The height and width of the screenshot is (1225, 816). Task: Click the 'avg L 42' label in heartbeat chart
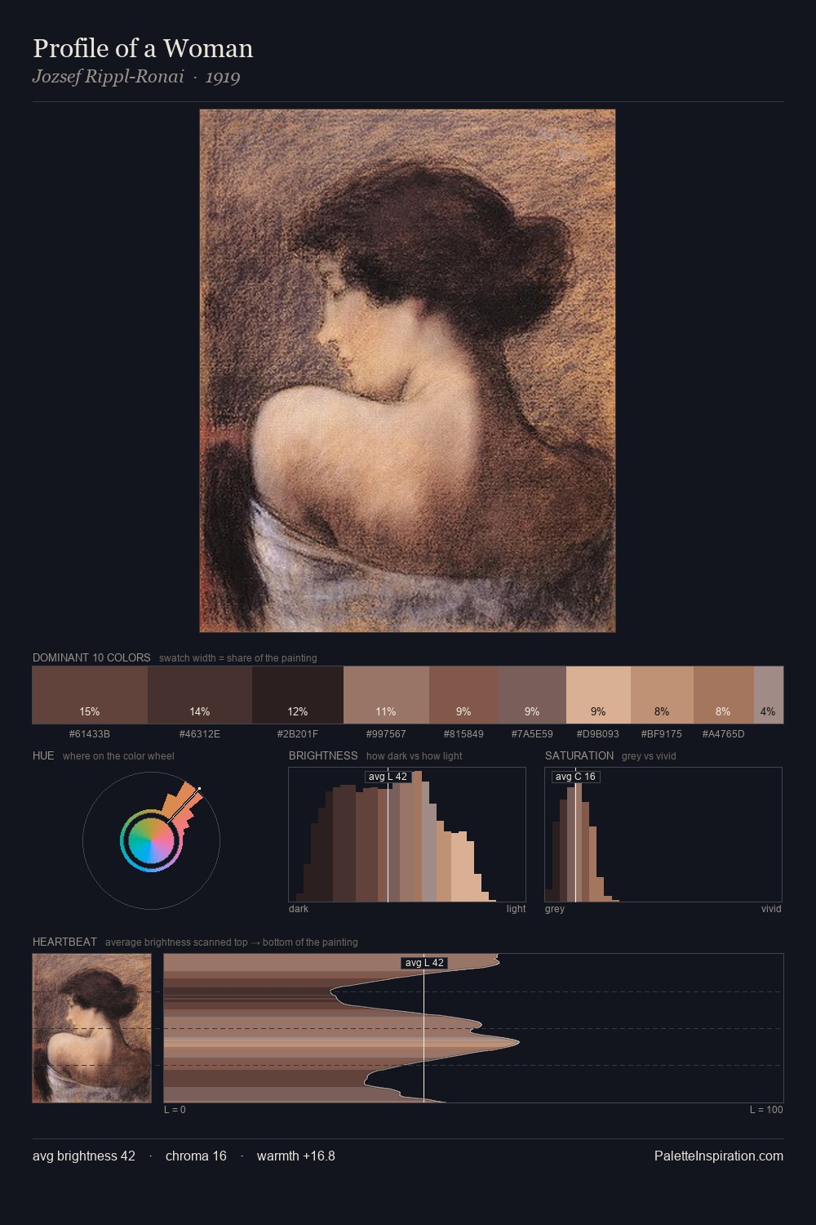424,963
